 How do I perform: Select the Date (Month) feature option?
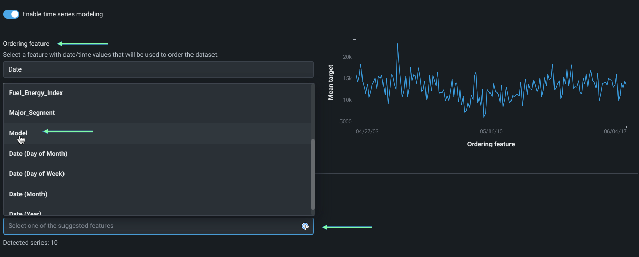pyautogui.click(x=28, y=194)
